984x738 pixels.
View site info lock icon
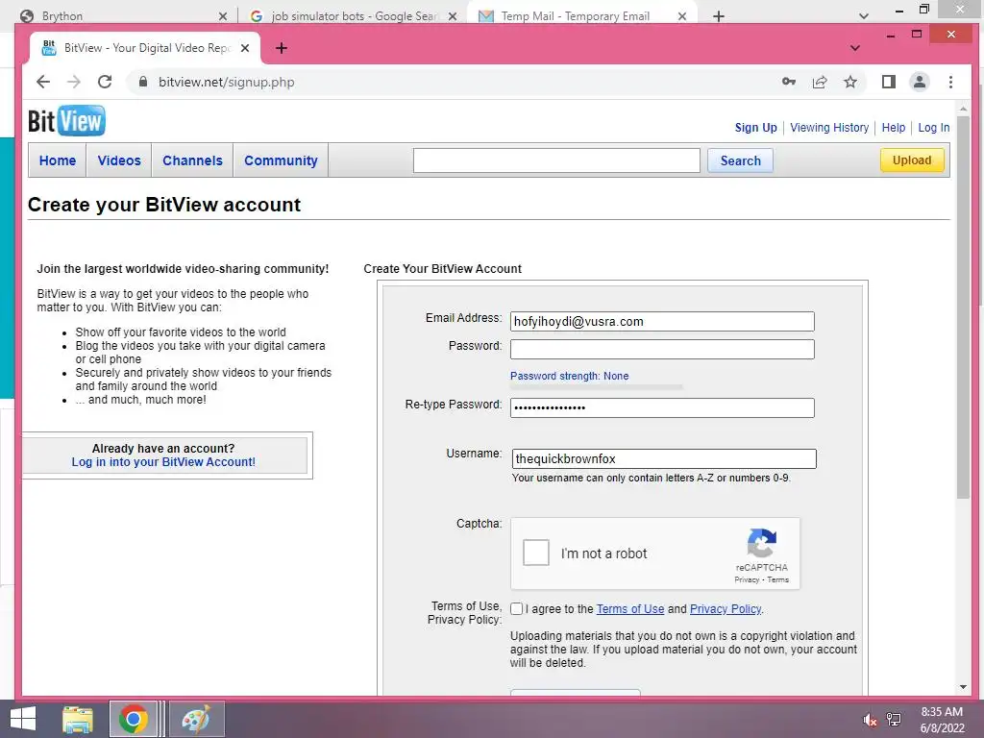point(143,82)
